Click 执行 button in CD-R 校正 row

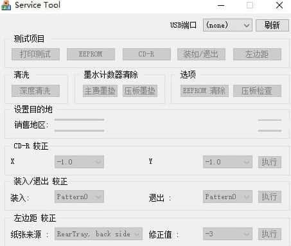tap(269, 162)
